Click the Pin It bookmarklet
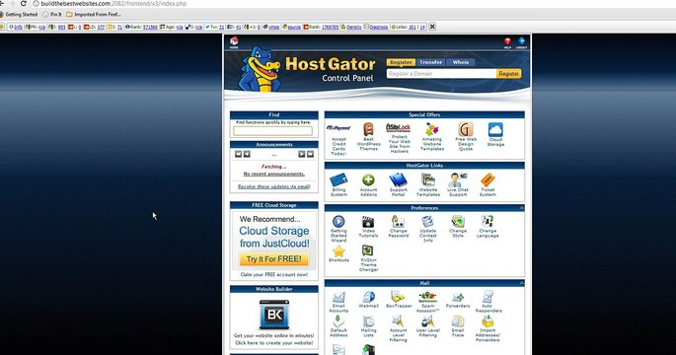 click(52, 14)
